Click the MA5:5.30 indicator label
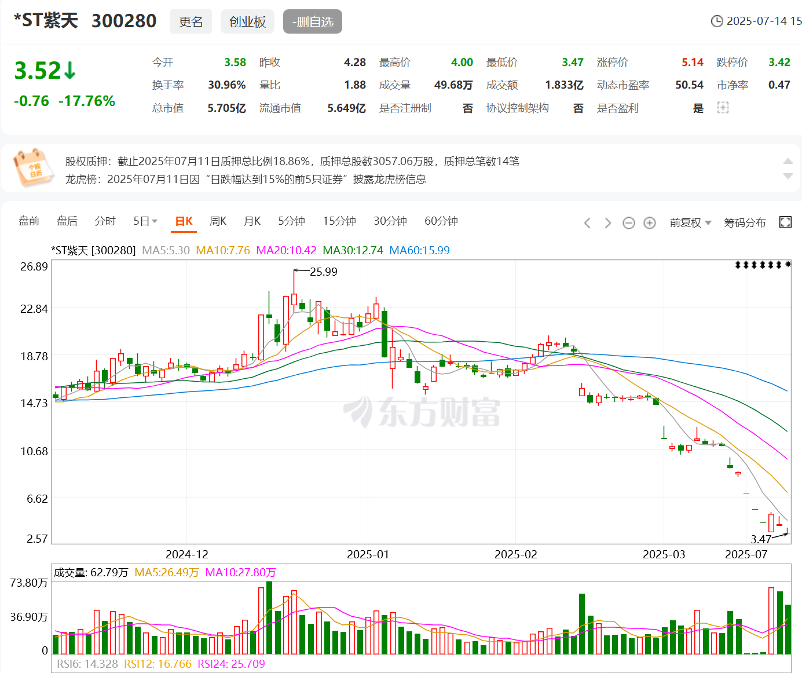The width and height of the screenshot is (802, 673). (166, 251)
